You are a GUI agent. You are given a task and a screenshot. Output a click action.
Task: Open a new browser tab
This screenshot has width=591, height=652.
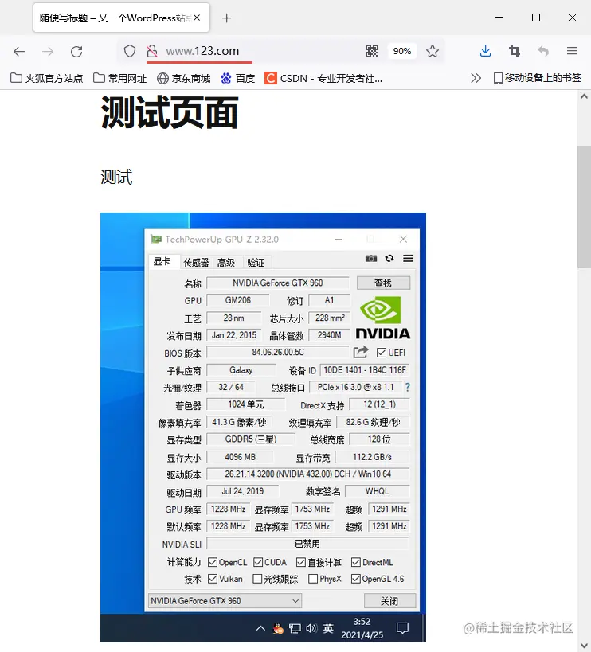coord(227,18)
